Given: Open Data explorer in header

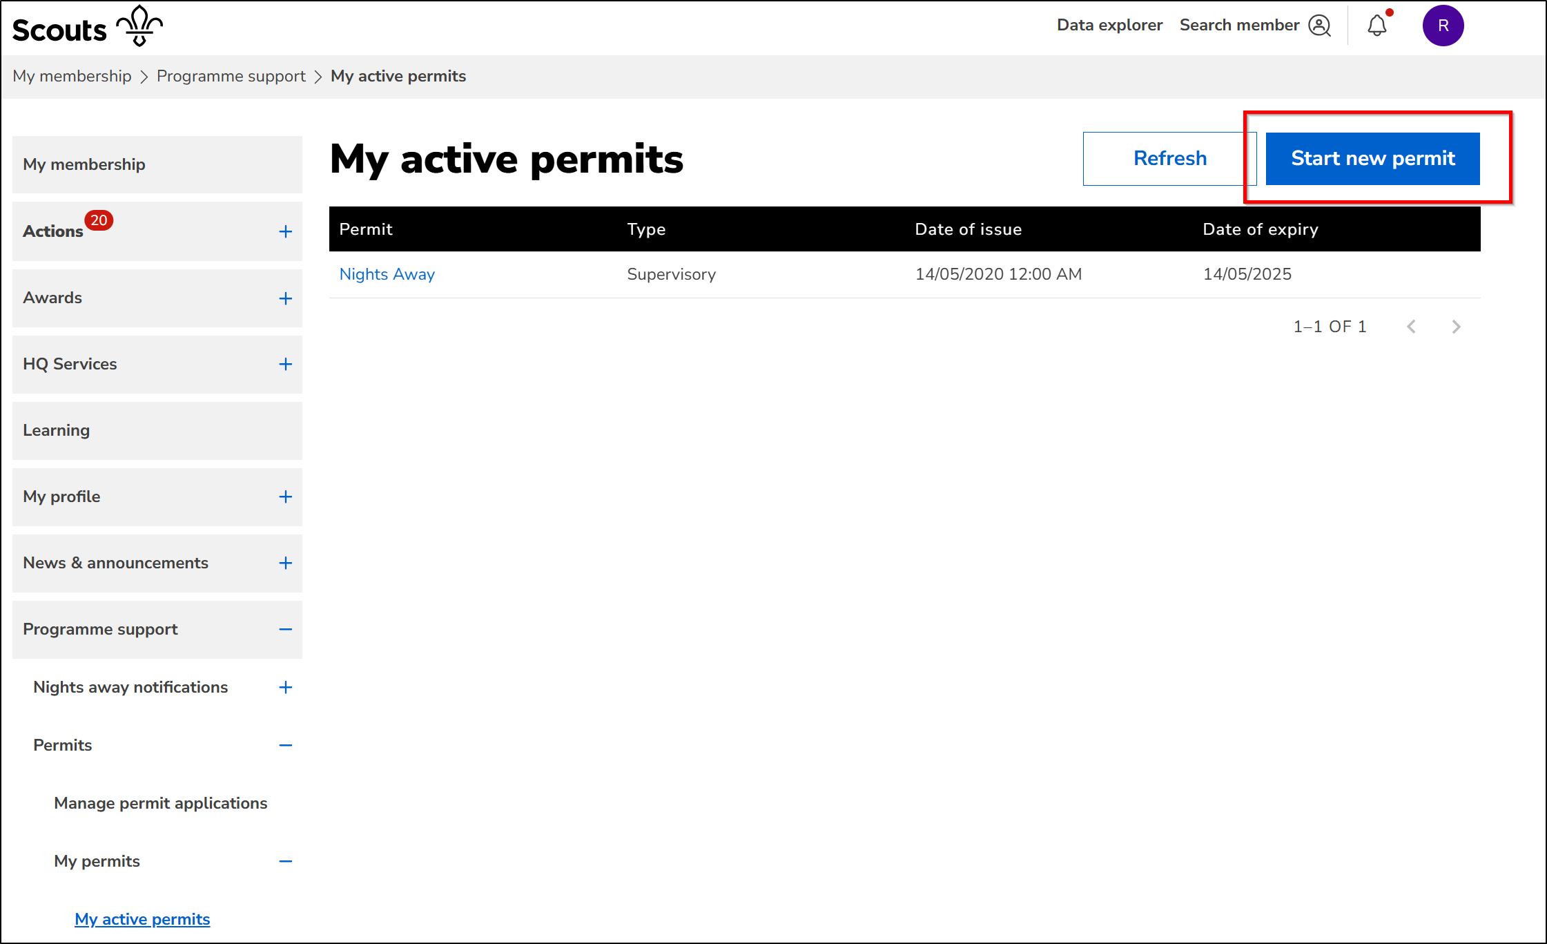Looking at the screenshot, I should (1109, 25).
